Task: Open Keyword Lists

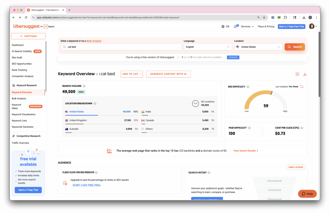Action: click(x=19, y=121)
